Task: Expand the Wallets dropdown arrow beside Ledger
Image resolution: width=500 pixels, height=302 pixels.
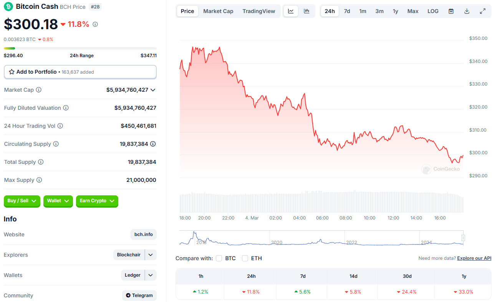Action: click(151, 275)
